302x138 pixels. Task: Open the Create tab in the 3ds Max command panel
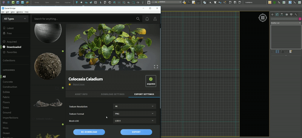tap(272, 15)
